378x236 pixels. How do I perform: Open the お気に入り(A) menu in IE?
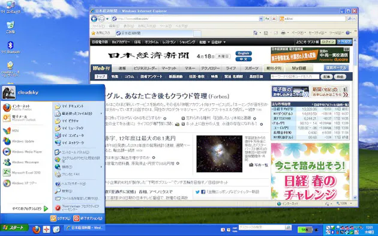(x=146, y=26)
